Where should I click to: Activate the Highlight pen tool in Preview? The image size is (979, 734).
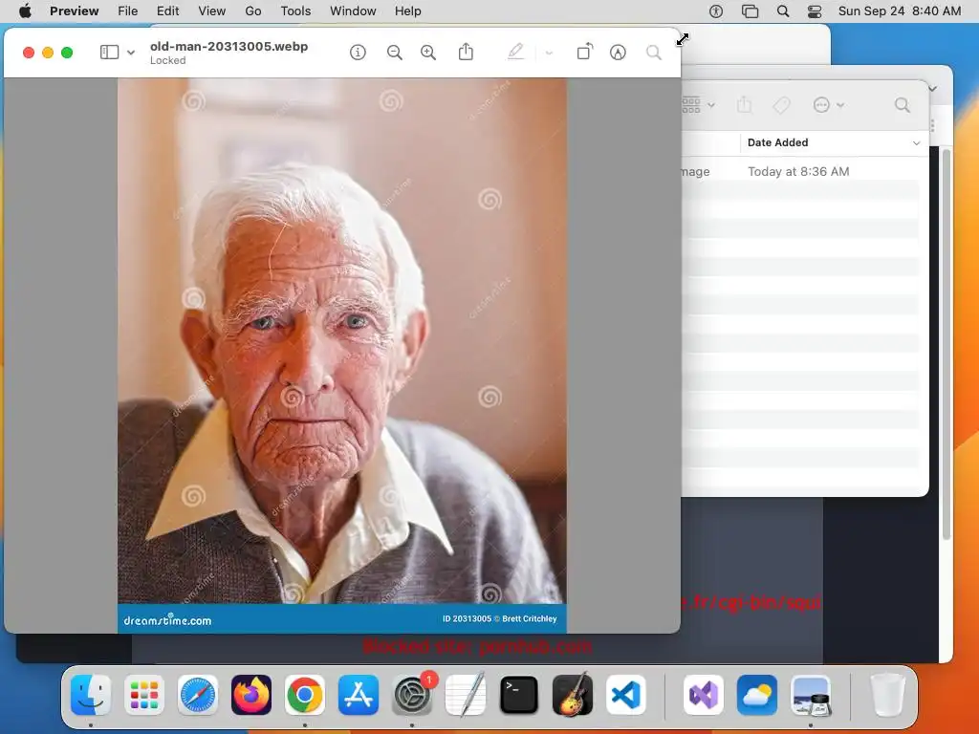[x=515, y=52]
